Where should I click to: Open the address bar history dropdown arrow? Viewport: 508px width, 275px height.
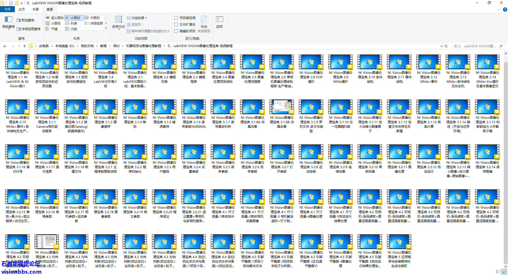tap(441, 46)
